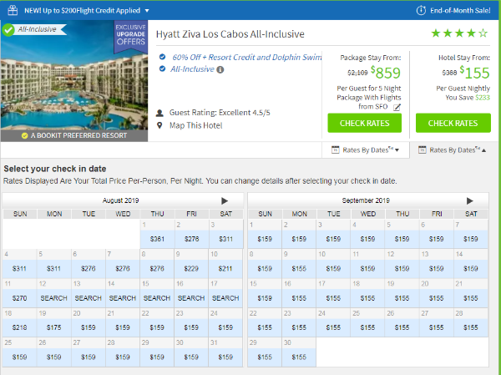Select August 31 rate $159

coord(225,357)
